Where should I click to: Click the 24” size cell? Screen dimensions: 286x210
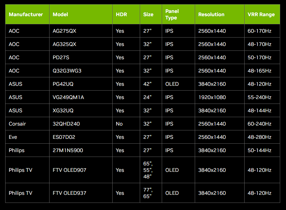(151, 97)
